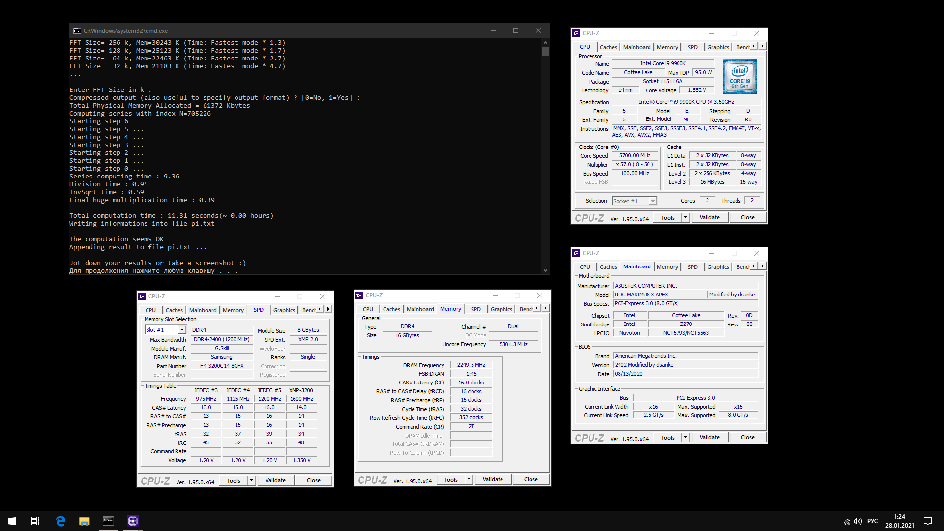
Task: Click the CPU-Z taskbar icon
Action: pyautogui.click(x=132, y=521)
